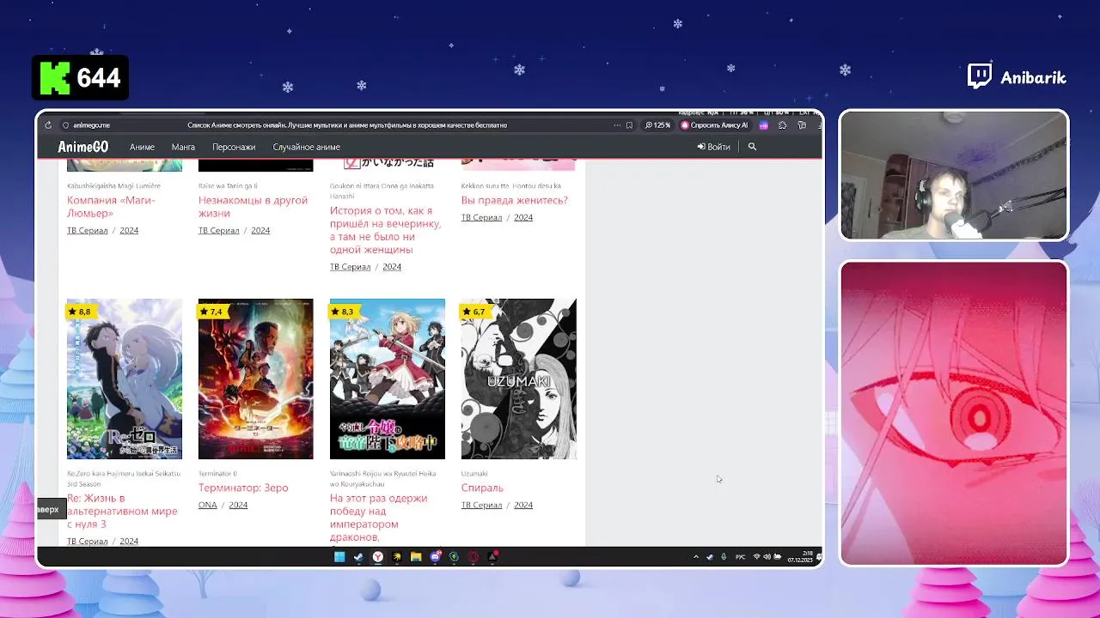The height and width of the screenshot is (618, 1100).
Task: Click the Wi-Fi network tray icon
Action: [756, 557]
